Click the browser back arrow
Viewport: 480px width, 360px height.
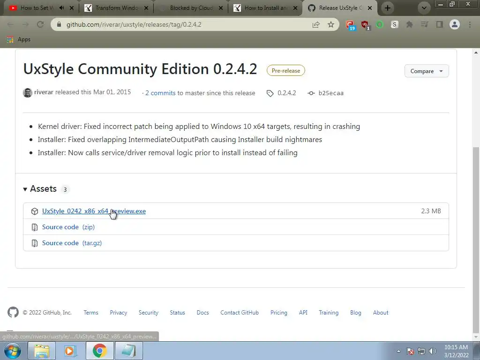(x=10, y=24)
